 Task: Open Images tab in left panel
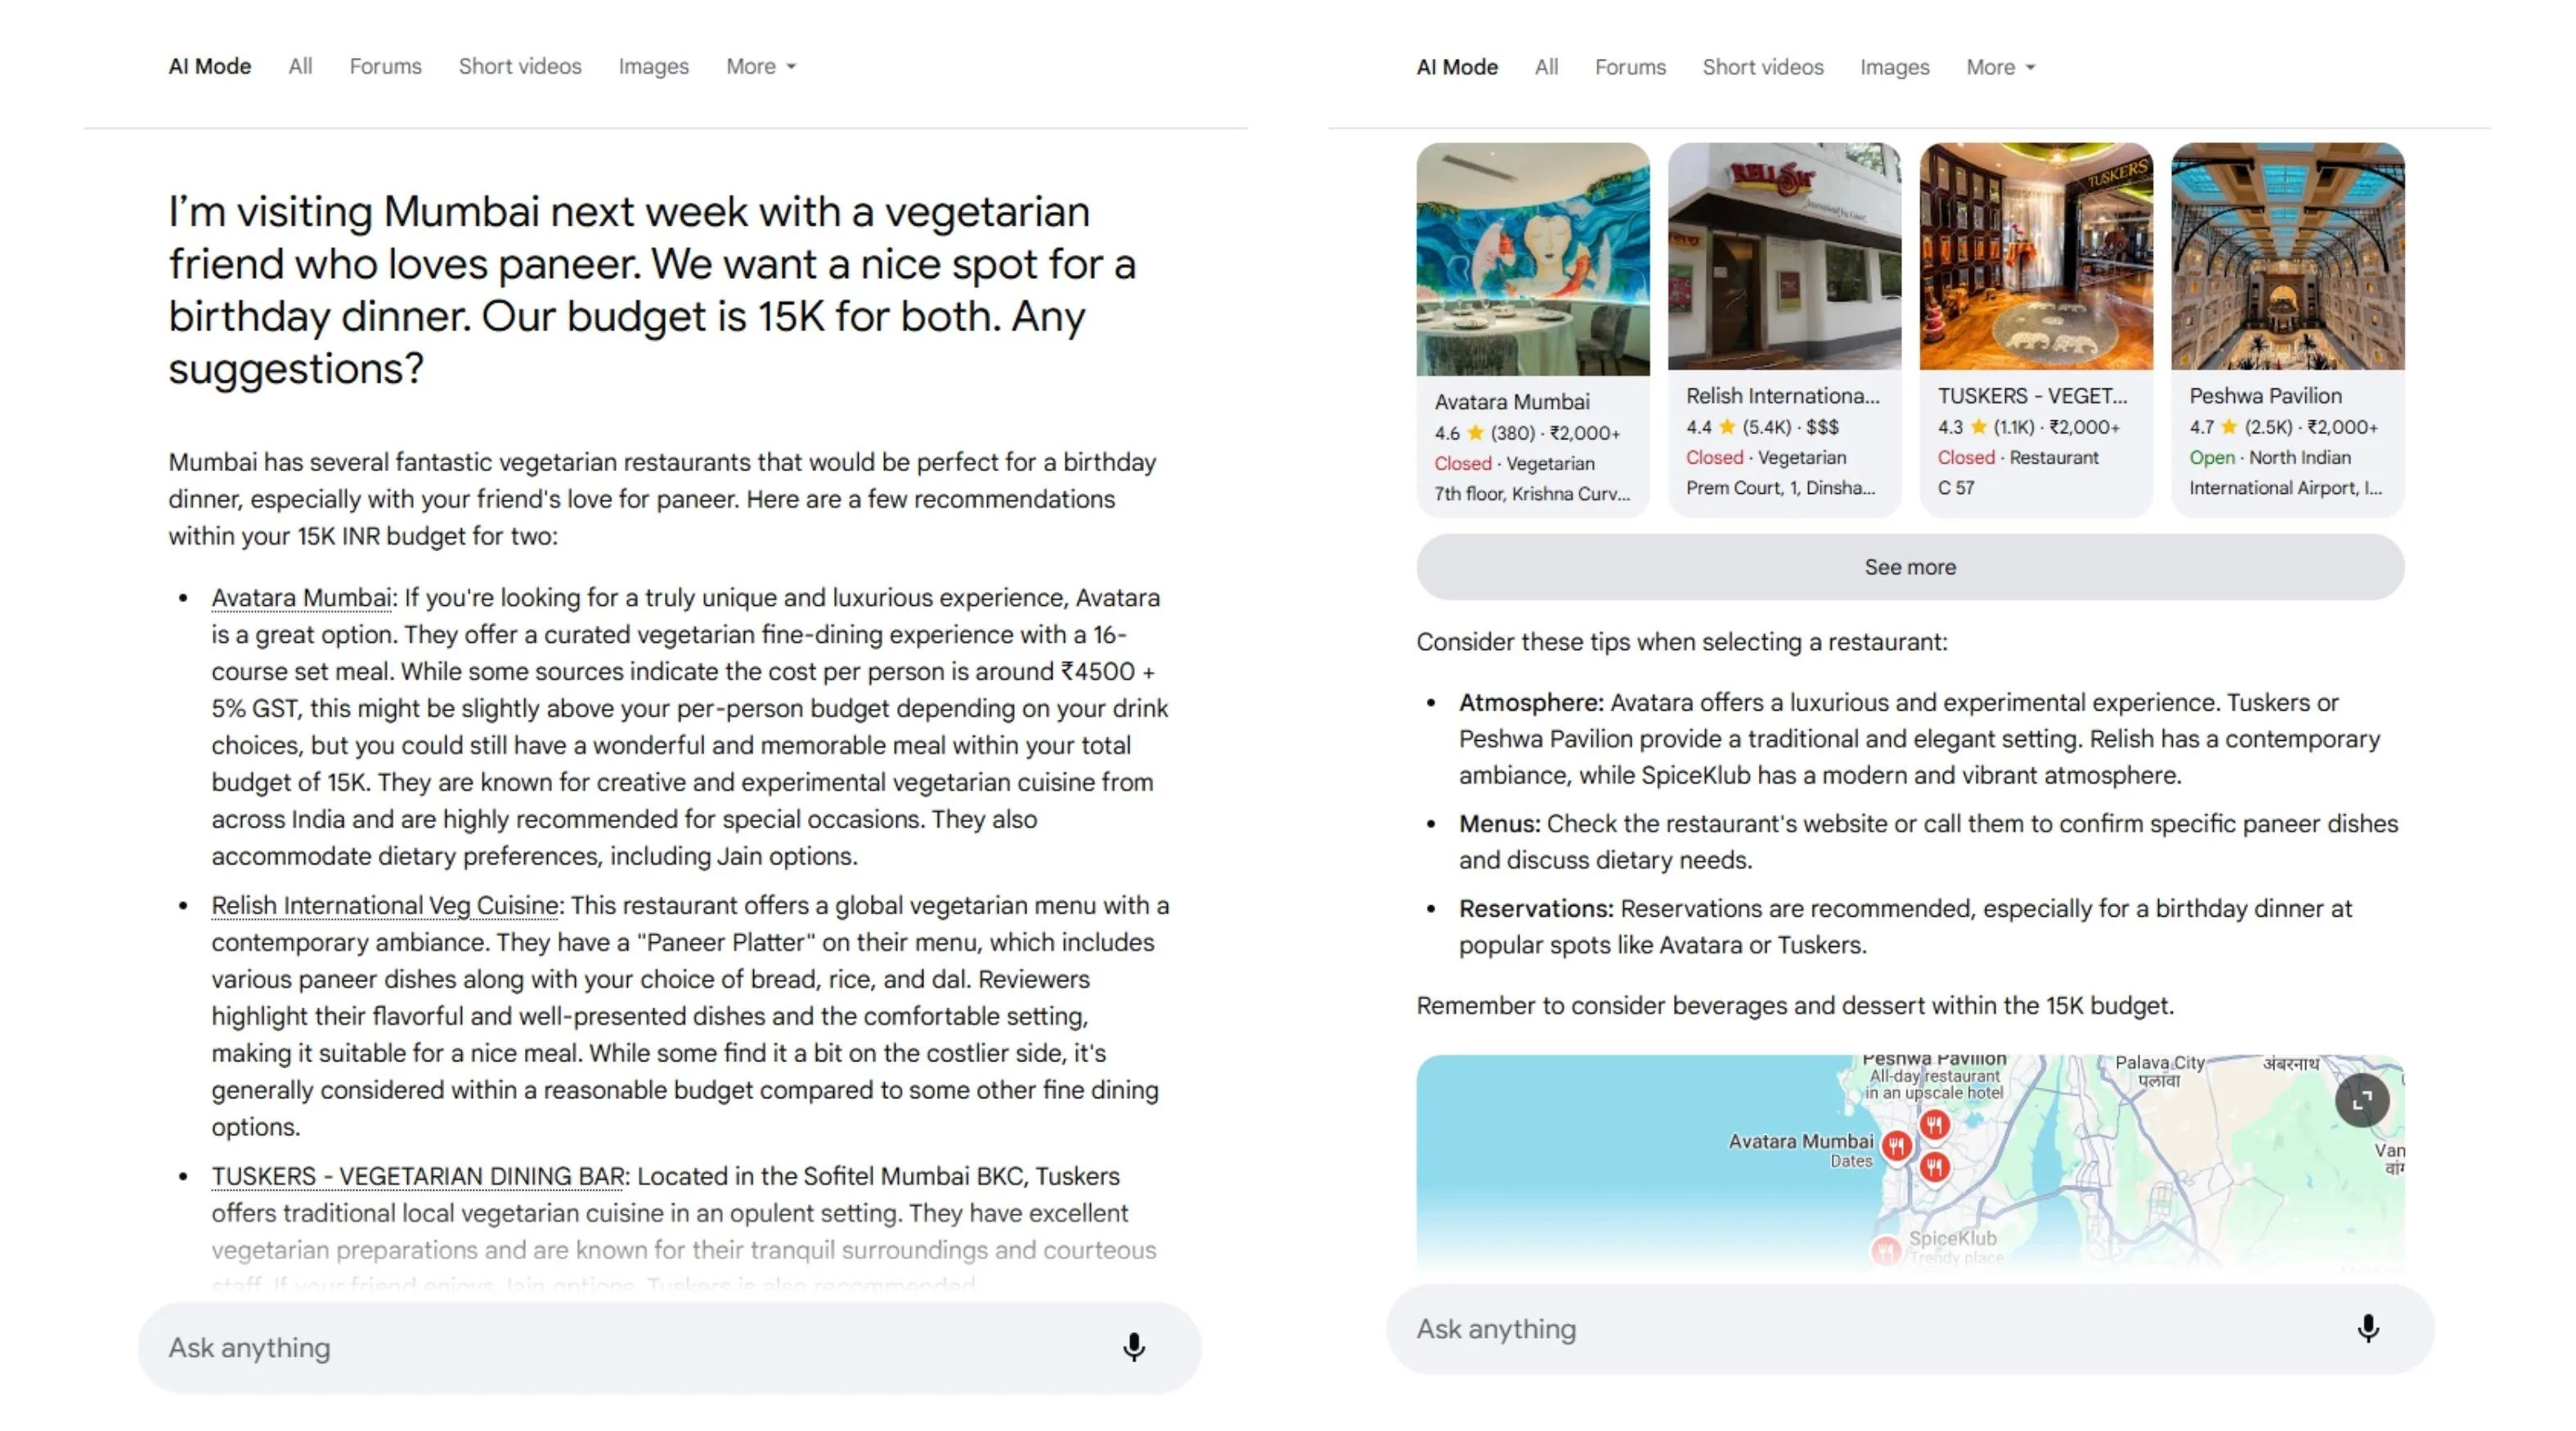(x=653, y=66)
